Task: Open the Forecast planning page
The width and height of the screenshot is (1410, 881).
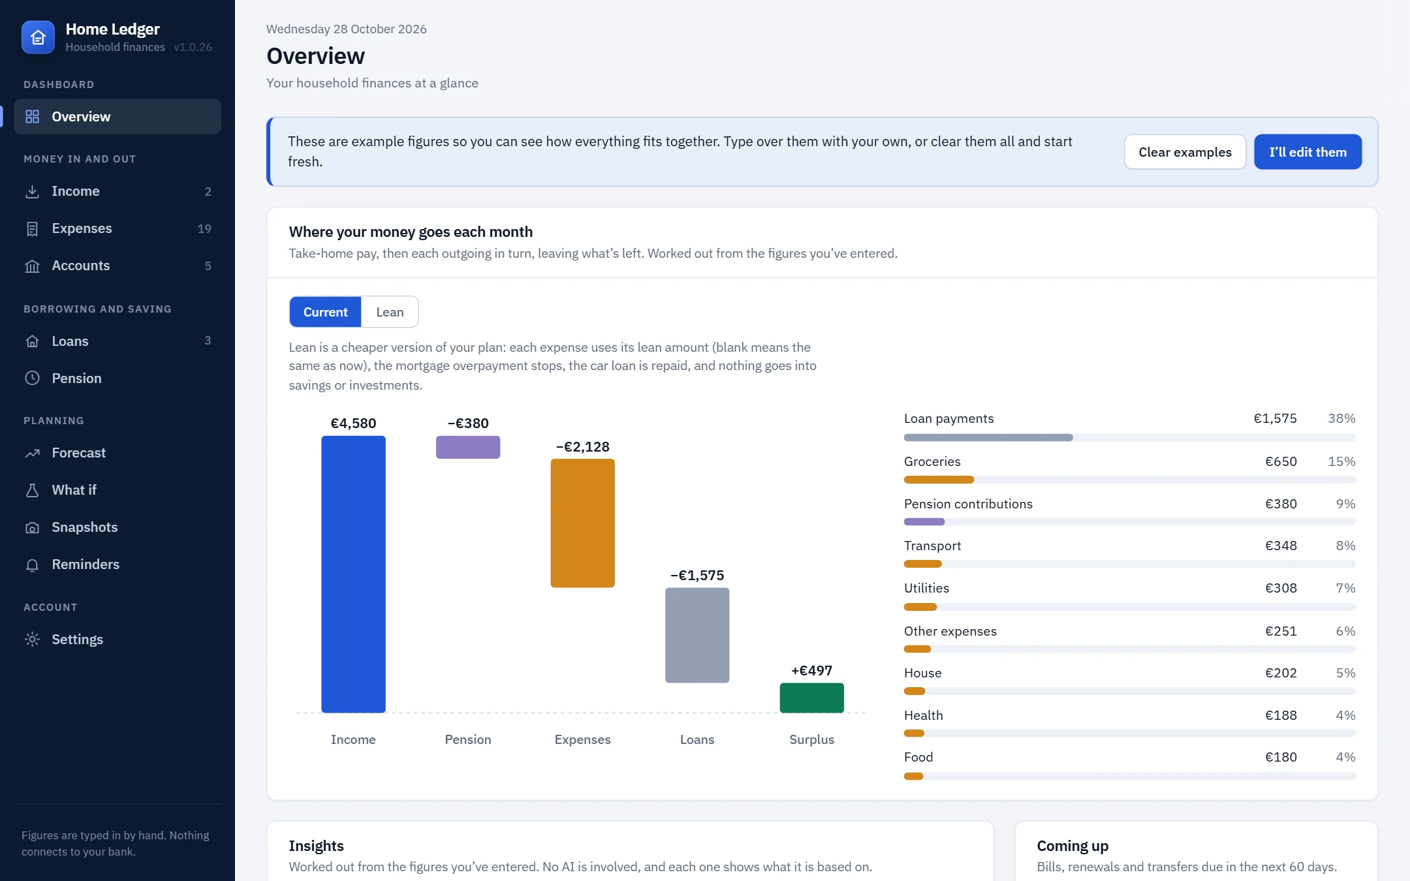Action: point(117,453)
